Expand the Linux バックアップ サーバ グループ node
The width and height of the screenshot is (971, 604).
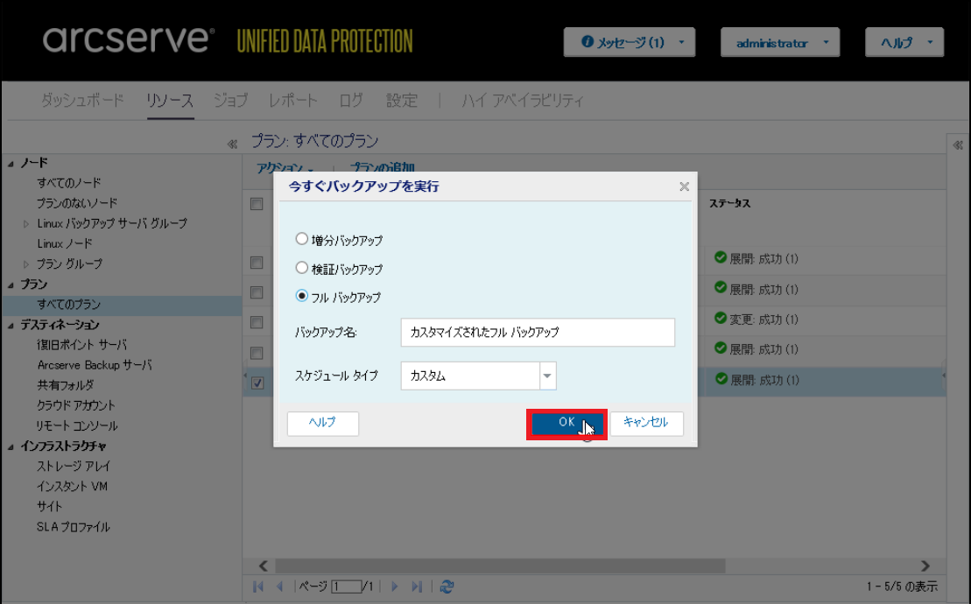point(26,223)
